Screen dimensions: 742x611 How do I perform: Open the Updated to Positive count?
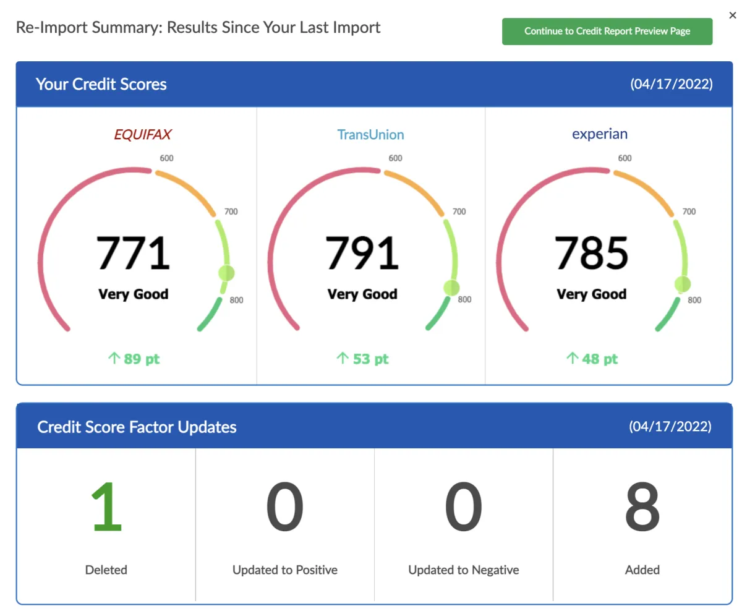285,508
